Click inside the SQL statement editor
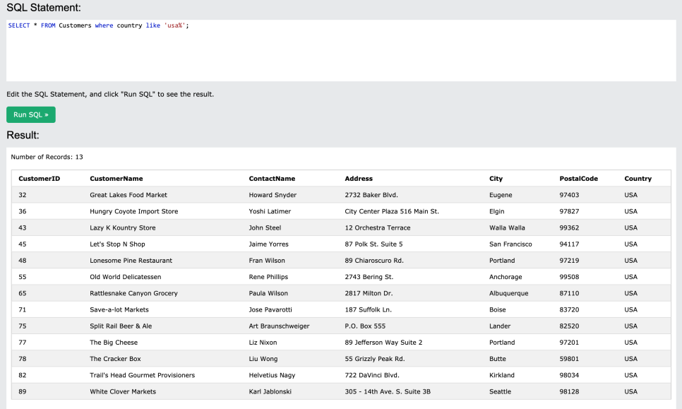 click(341, 50)
